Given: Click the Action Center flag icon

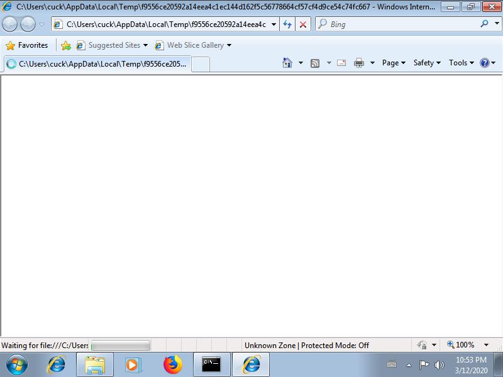Looking at the screenshot, I should click(x=424, y=364).
